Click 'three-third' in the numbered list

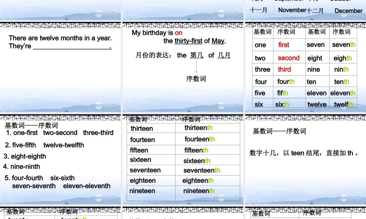click(x=98, y=132)
